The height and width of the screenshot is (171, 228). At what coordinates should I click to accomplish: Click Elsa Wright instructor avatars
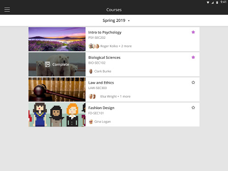click(92, 97)
